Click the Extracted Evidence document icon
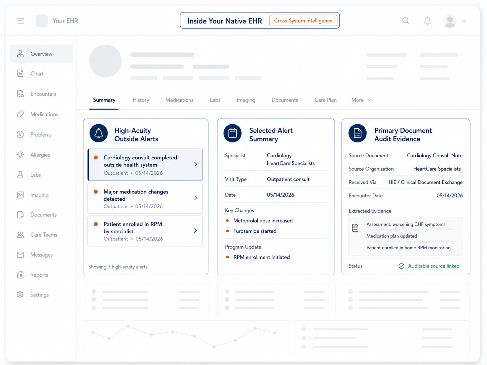This screenshot has height=365, width=487. pos(355,228)
